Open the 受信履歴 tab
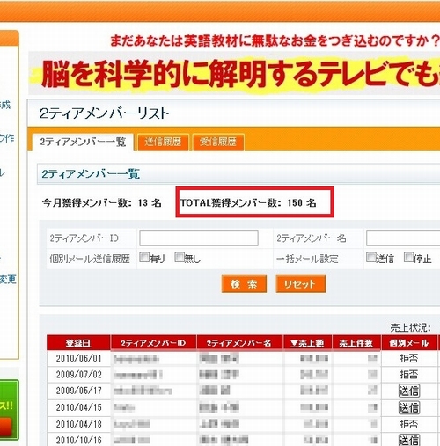This screenshot has height=446, width=440. (x=218, y=142)
